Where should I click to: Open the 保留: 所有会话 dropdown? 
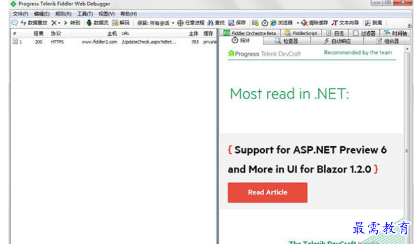[x=155, y=23]
